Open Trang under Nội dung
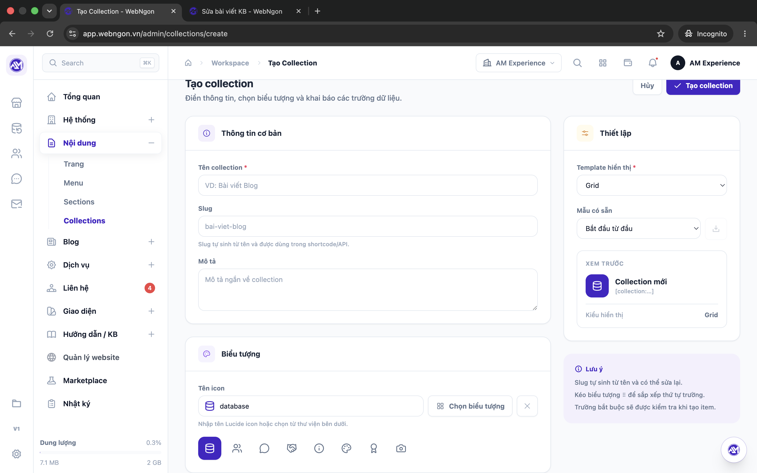This screenshot has height=473, width=757. [74, 164]
